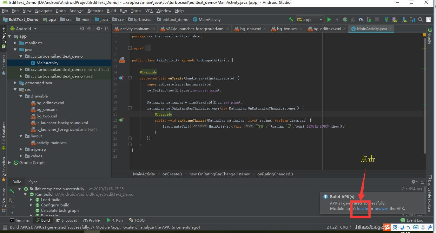436x233 pixels.
Task: Open the Logcat tool window
Action: click(x=67, y=220)
